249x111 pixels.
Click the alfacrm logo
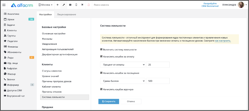22,5
